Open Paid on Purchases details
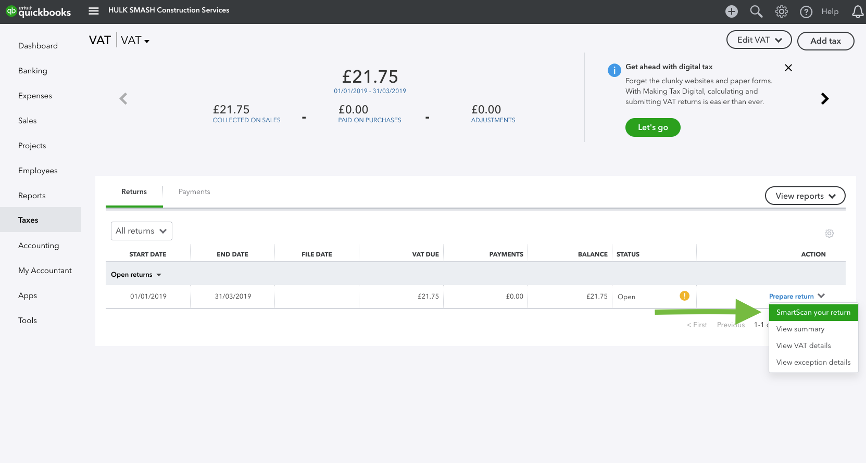 coord(370,120)
